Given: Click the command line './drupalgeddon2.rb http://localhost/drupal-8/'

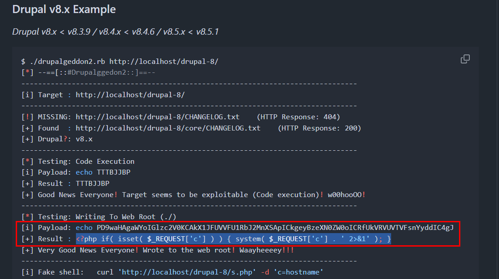Looking at the screenshot, I should click(x=120, y=62).
